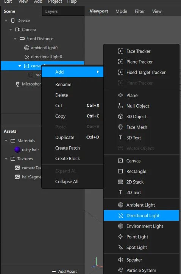Viewport: 181px width, 274px height.
Task: Click the Point Light sun icon
Action: [x=120, y=237]
